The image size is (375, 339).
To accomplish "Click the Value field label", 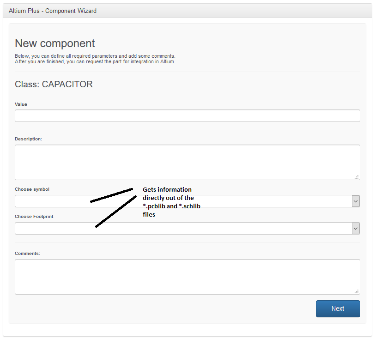I will click(21, 104).
